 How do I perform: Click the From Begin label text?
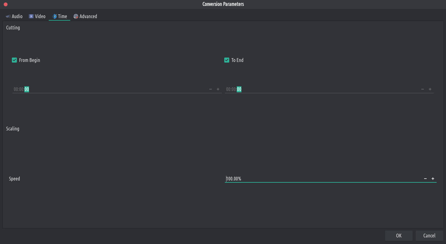[30, 60]
